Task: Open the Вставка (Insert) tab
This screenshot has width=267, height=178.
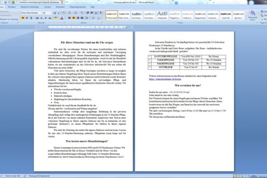Action: coord(12,7)
